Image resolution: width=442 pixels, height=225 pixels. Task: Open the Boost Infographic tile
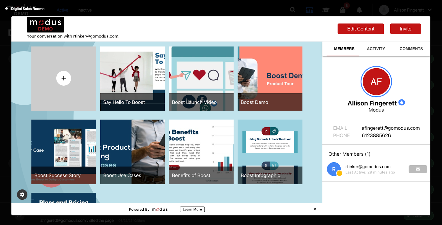coord(270,151)
